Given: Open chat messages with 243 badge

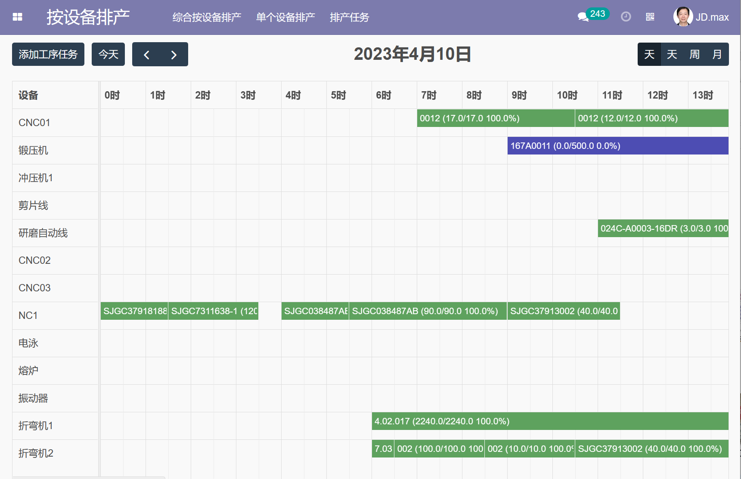Looking at the screenshot, I should (584, 17).
